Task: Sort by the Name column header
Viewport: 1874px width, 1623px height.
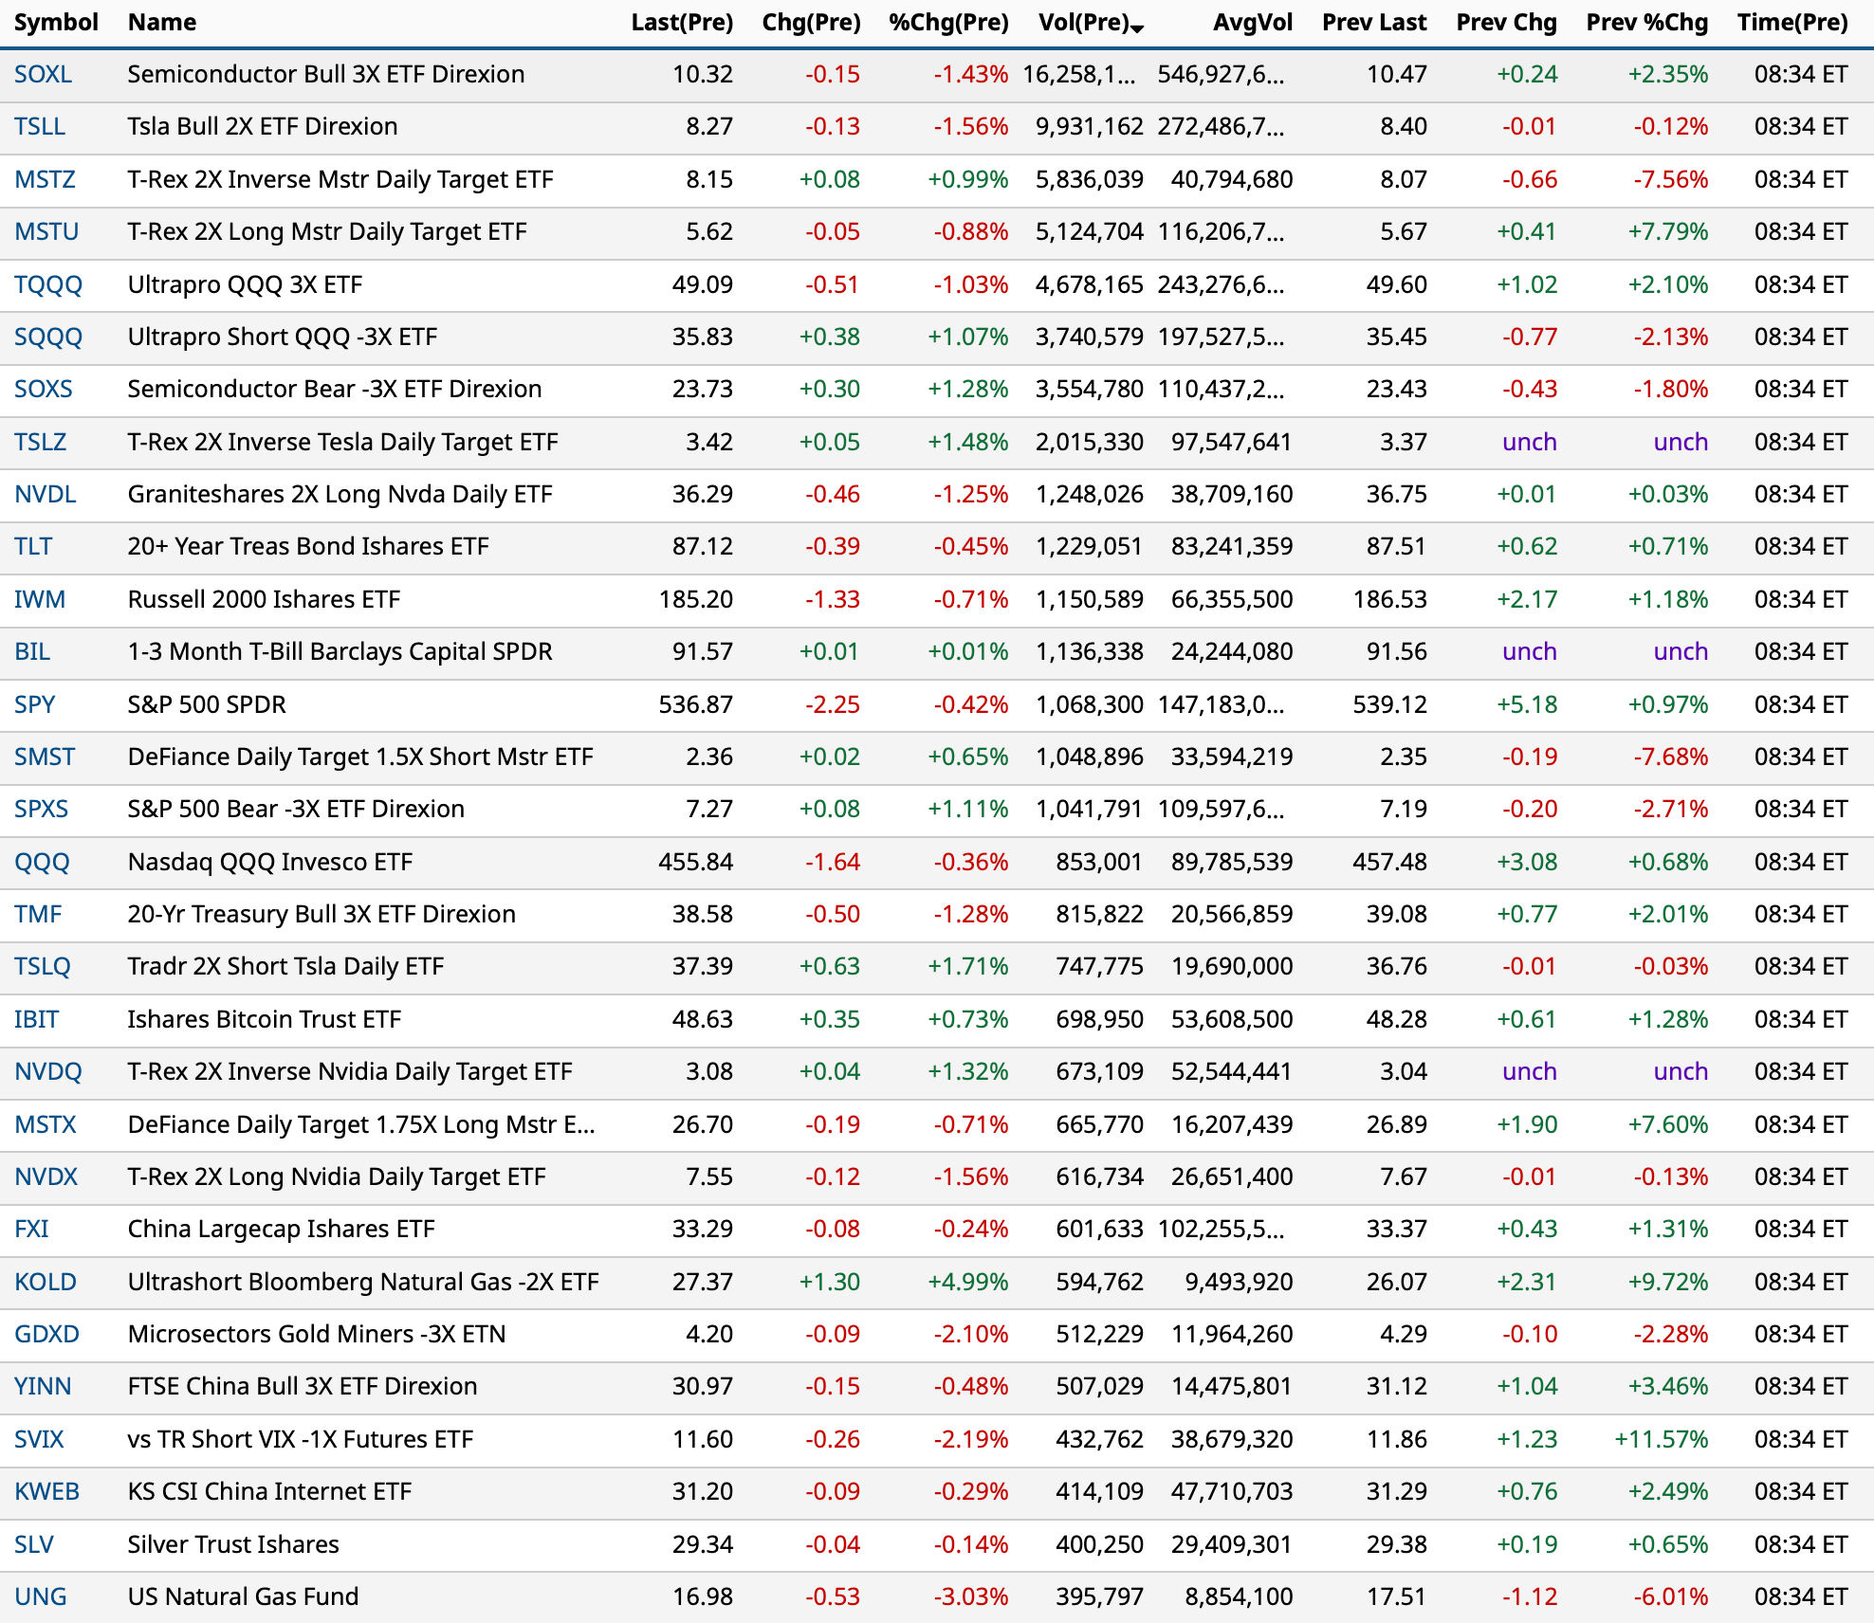Action: [x=162, y=22]
